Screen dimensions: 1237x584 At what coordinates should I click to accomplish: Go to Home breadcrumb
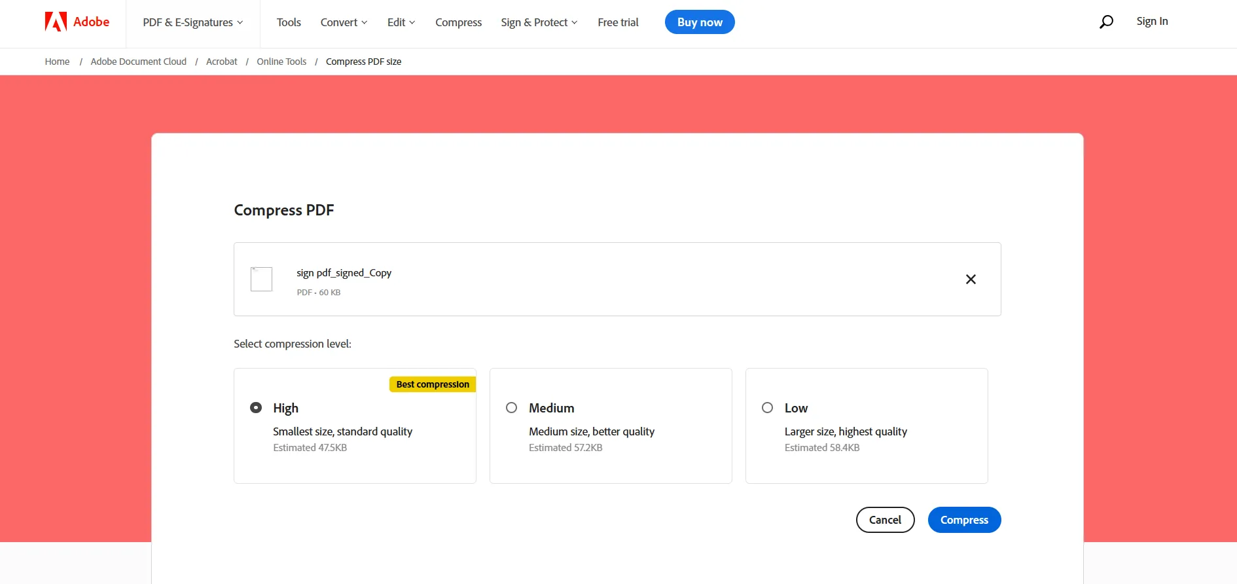point(57,62)
